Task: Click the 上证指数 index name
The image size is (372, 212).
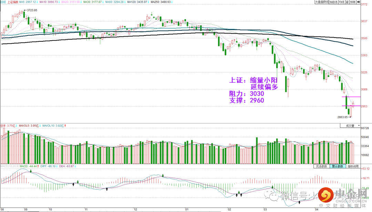Action: click(13, 2)
